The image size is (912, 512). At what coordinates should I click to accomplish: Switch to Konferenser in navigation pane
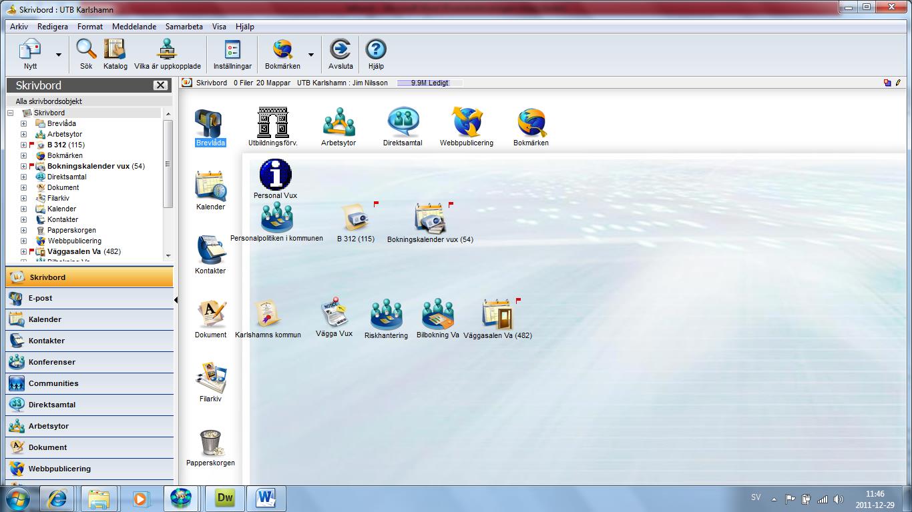[x=89, y=362]
